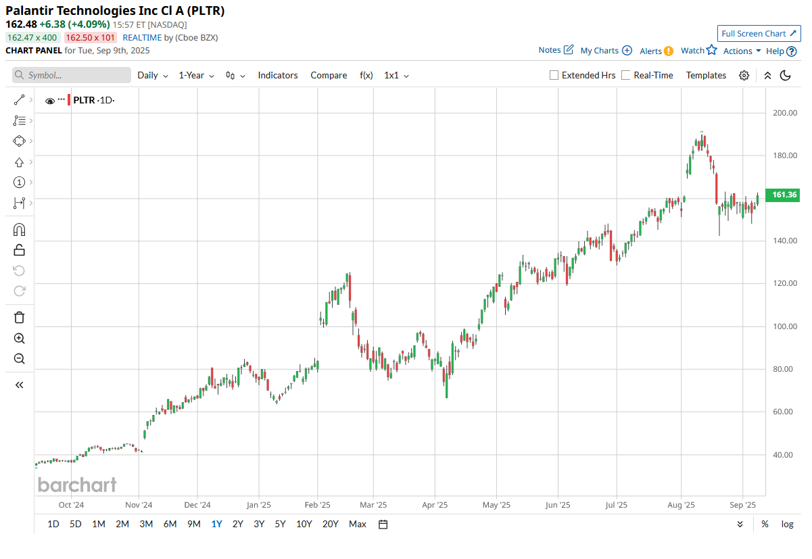Add PLTR to Watch list
The image size is (812, 559).
[698, 50]
